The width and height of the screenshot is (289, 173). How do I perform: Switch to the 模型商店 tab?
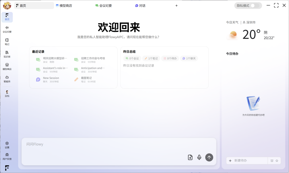click(x=64, y=6)
